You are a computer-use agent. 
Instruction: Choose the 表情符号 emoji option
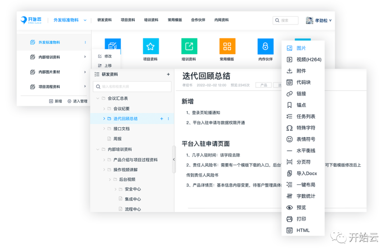coord(306,139)
